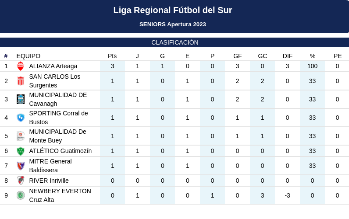Select the DIF column header
Viewport: 349px width, 219px height.
pyautogui.click(x=288, y=56)
